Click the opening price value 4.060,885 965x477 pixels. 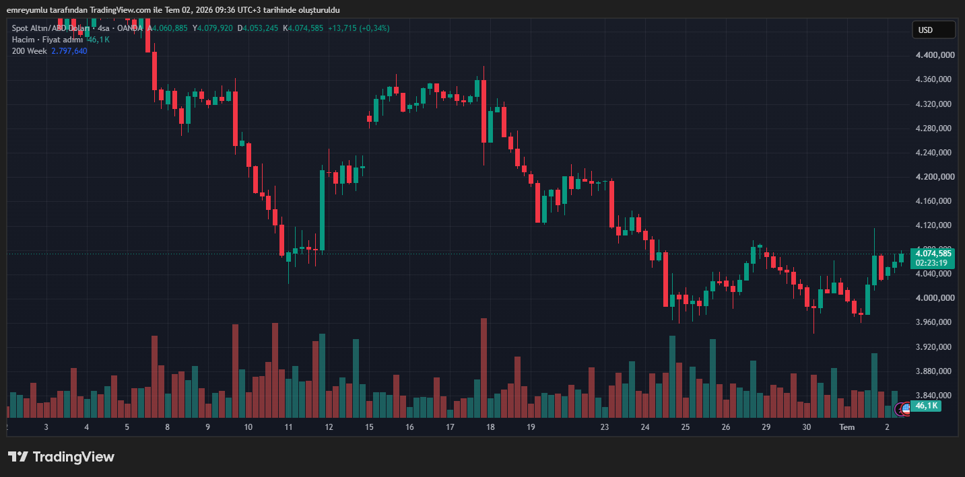point(170,28)
